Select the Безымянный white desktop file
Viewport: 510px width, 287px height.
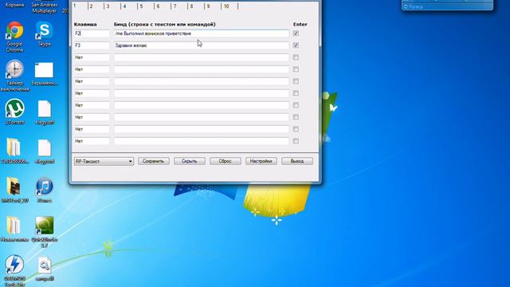point(45,73)
